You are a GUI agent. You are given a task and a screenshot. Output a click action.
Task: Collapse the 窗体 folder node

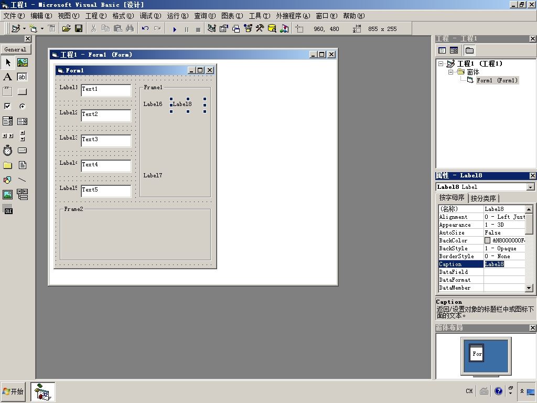click(450, 72)
